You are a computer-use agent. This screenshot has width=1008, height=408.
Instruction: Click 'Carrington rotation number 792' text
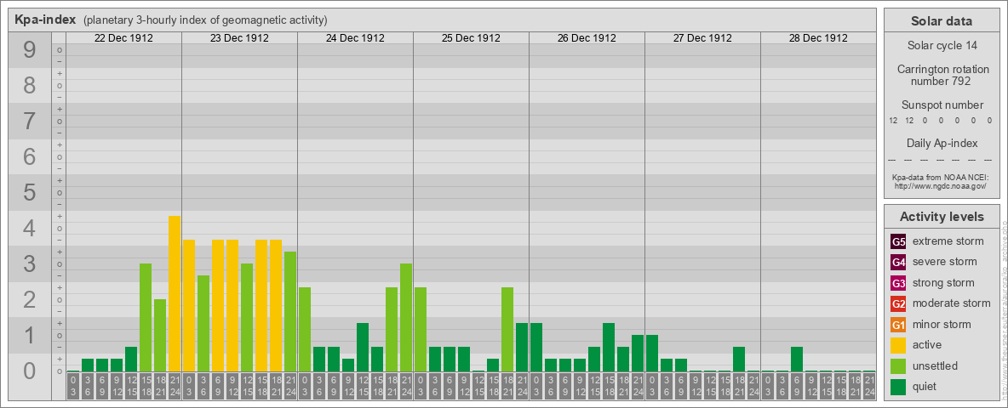coord(942,75)
